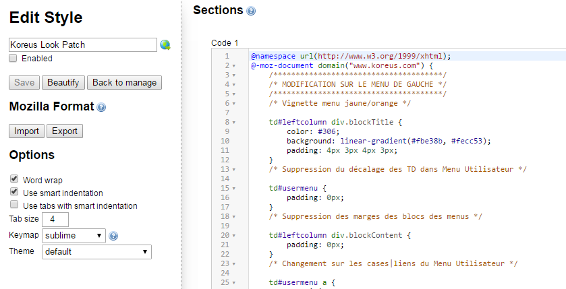Click help icon next to Sections heading
566x289 pixels.
(251, 11)
